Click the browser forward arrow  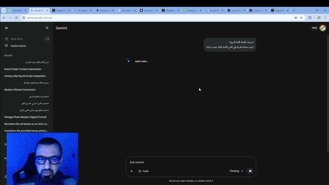point(10,18)
